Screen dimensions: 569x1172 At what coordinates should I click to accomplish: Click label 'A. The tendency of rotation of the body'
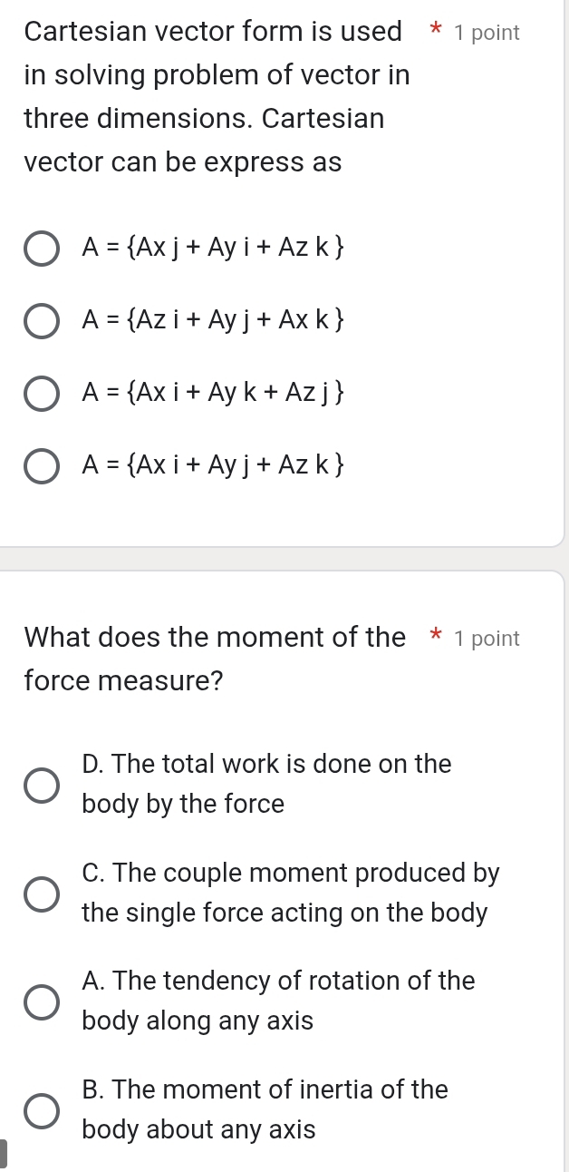277,1001
